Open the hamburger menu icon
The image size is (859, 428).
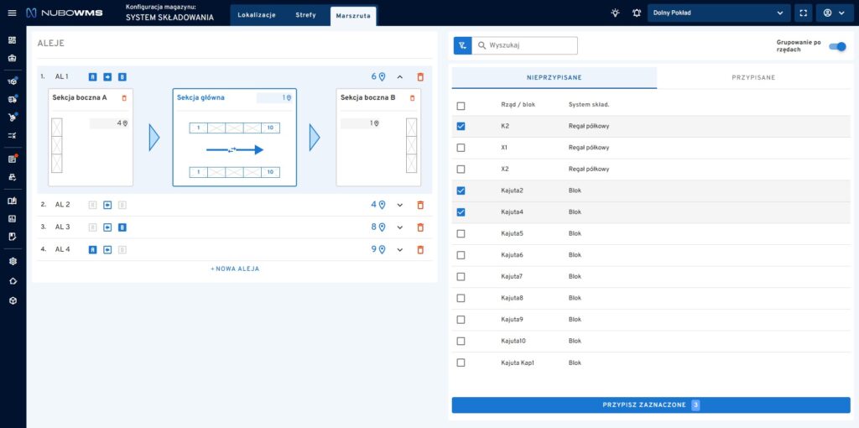(x=12, y=13)
